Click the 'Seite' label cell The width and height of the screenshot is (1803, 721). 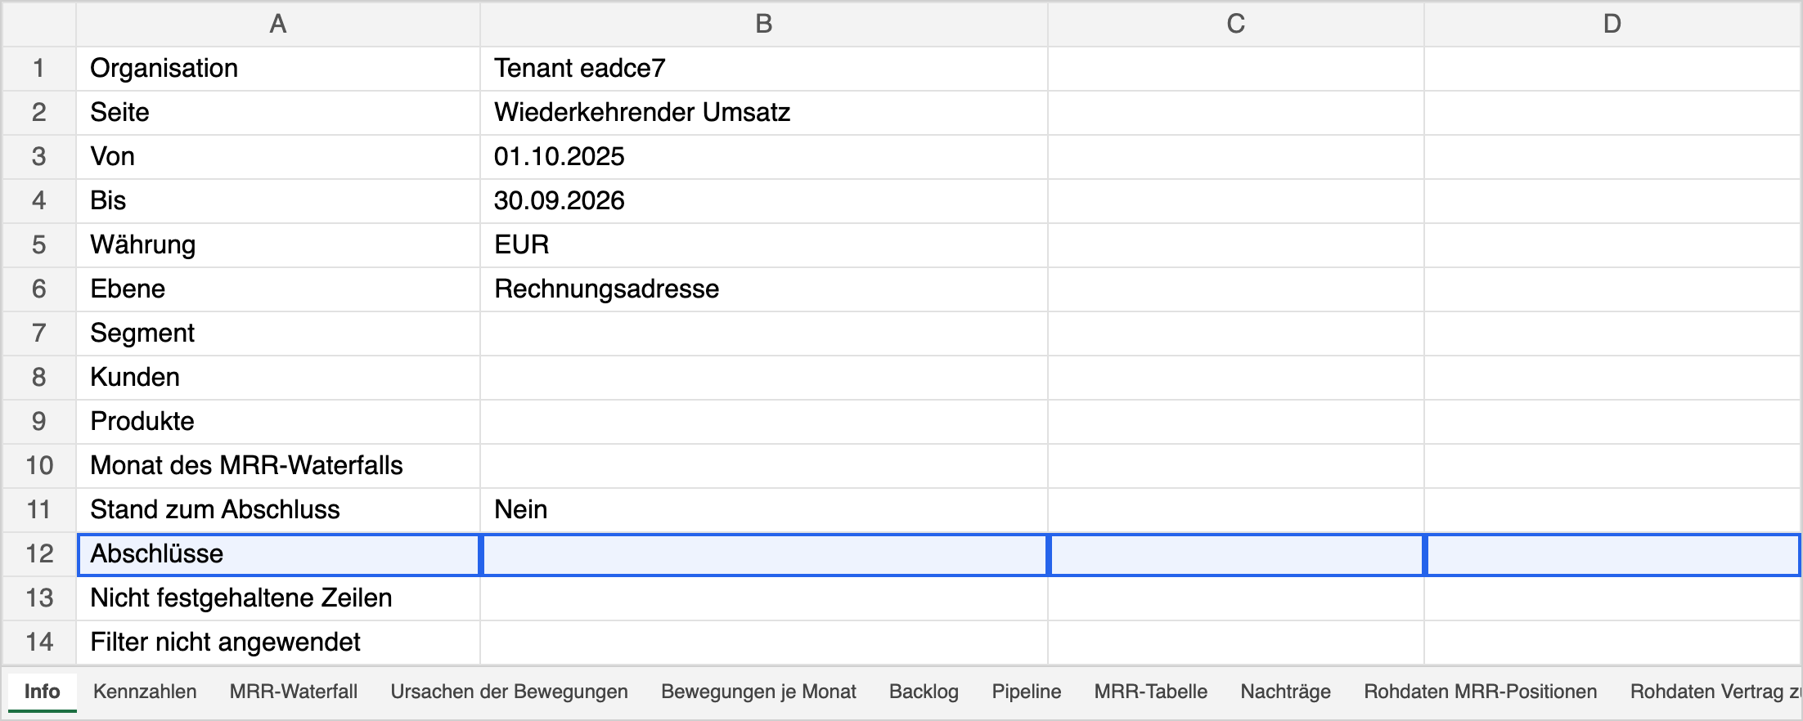(278, 112)
